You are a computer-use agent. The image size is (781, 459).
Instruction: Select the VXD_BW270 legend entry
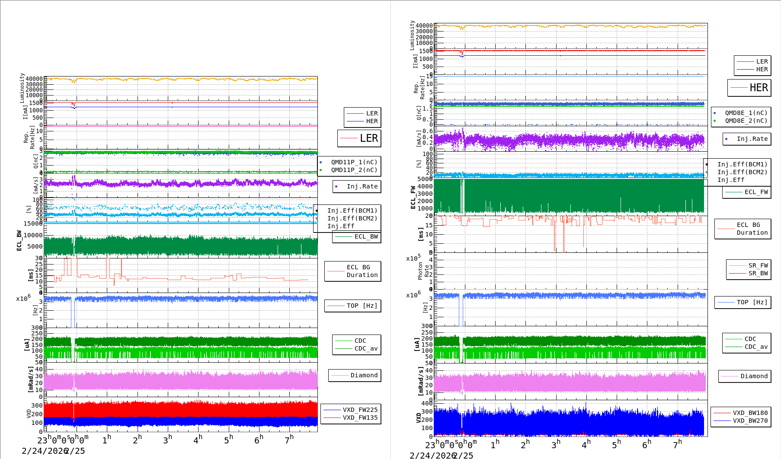point(750,421)
